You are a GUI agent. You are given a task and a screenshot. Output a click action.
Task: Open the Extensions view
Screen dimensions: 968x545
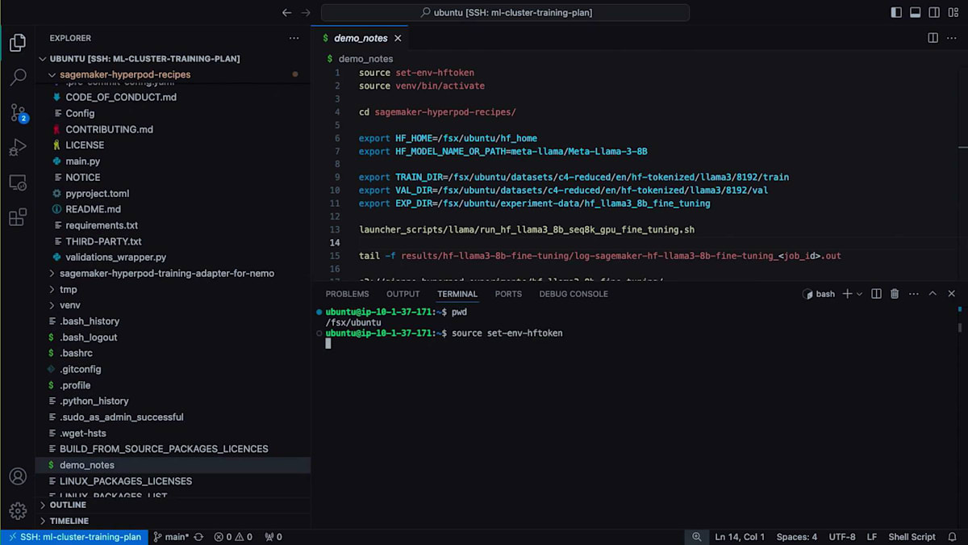coord(18,217)
